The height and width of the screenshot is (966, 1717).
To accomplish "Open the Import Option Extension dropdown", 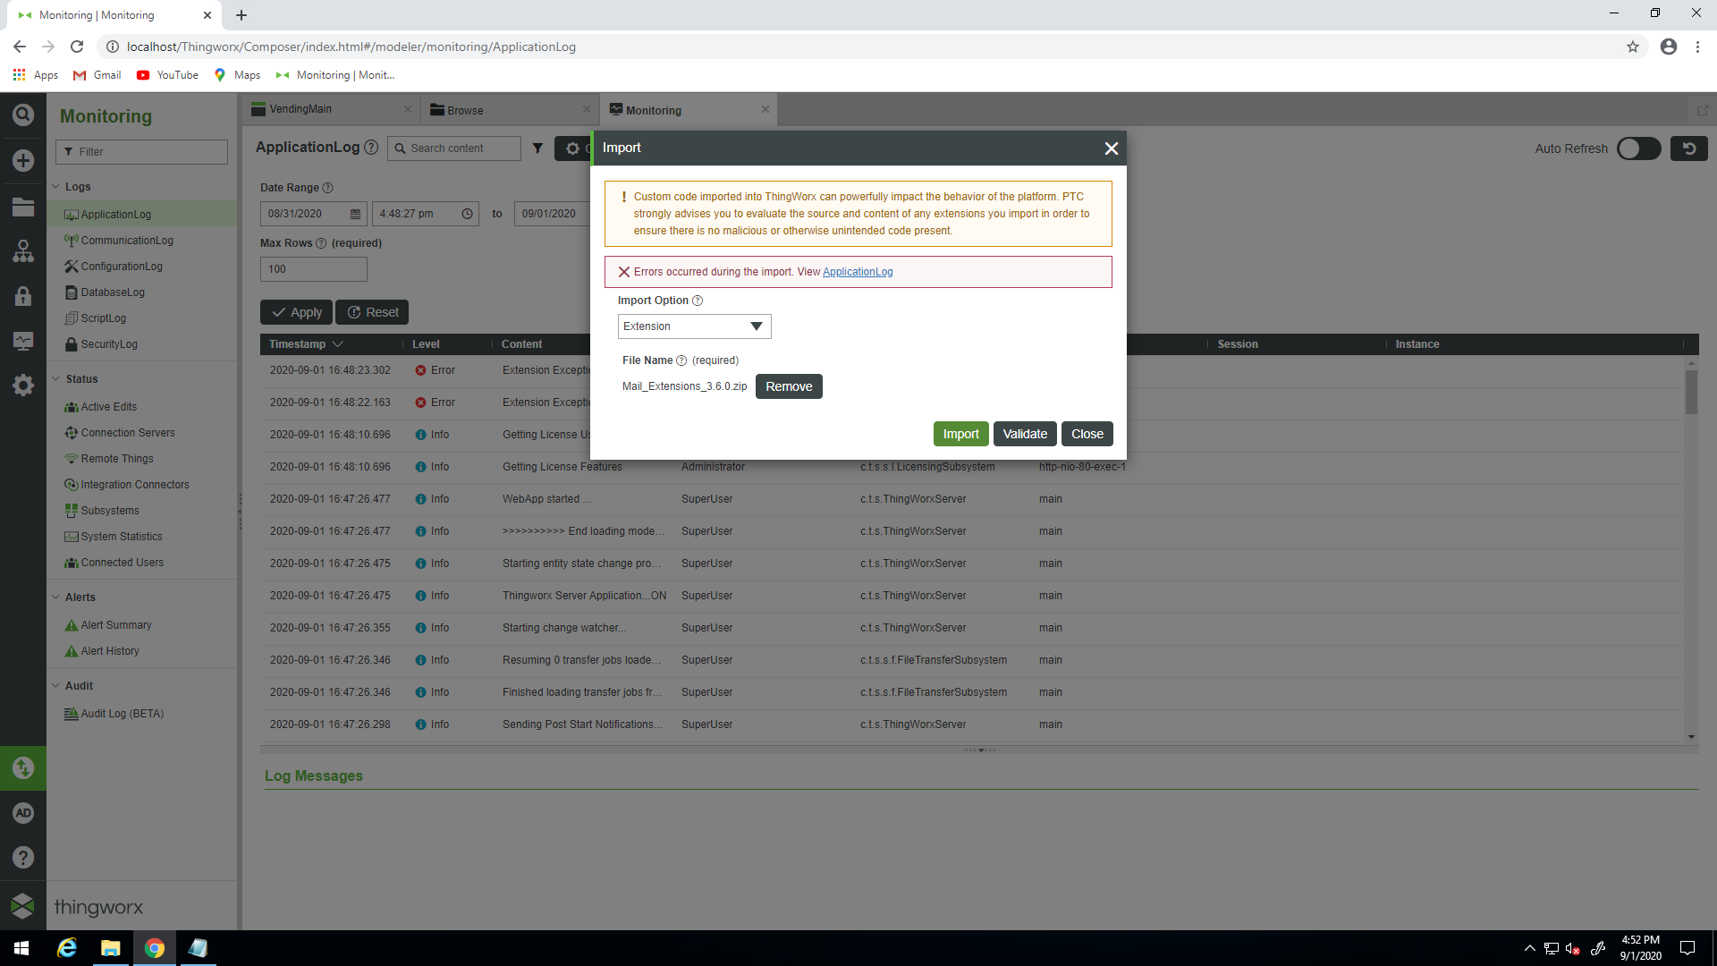I will click(694, 326).
